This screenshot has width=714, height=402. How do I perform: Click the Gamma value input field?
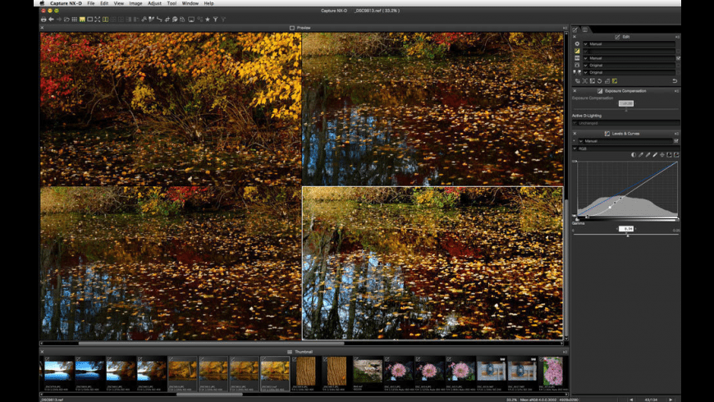pyautogui.click(x=626, y=229)
